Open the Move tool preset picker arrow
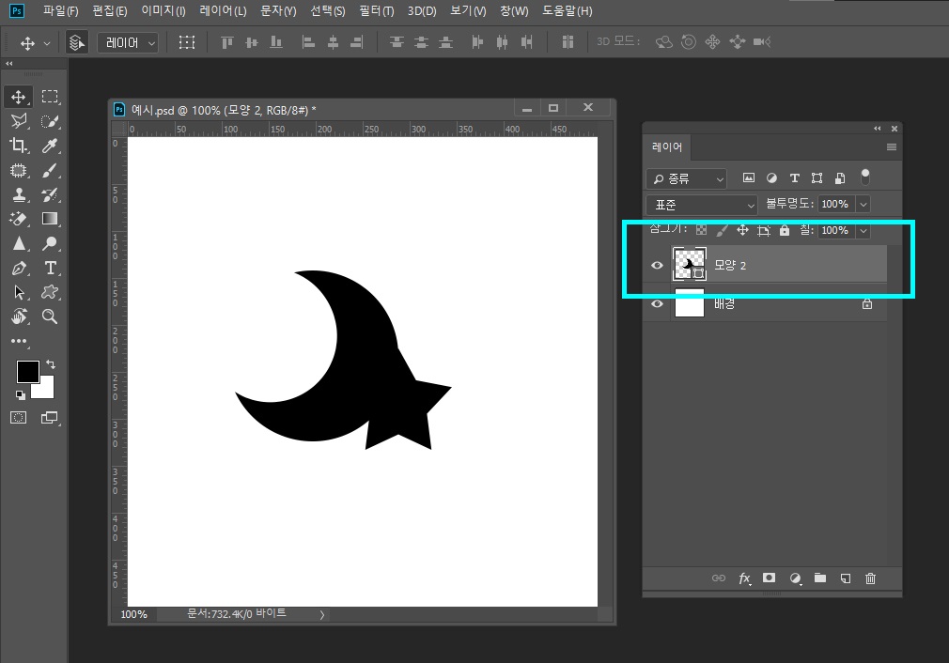This screenshot has width=949, height=663. [x=47, y=43]
